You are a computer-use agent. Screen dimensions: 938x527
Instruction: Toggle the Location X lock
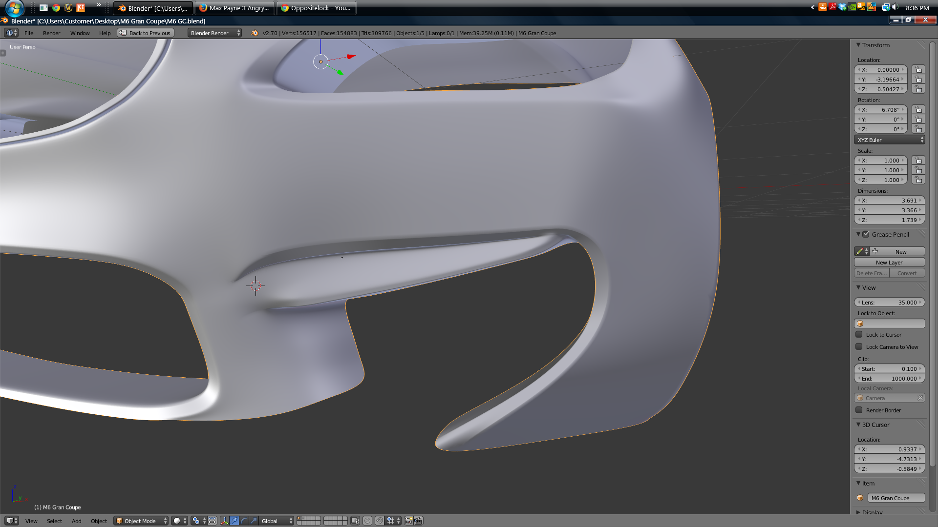click(x=918, y=70)
